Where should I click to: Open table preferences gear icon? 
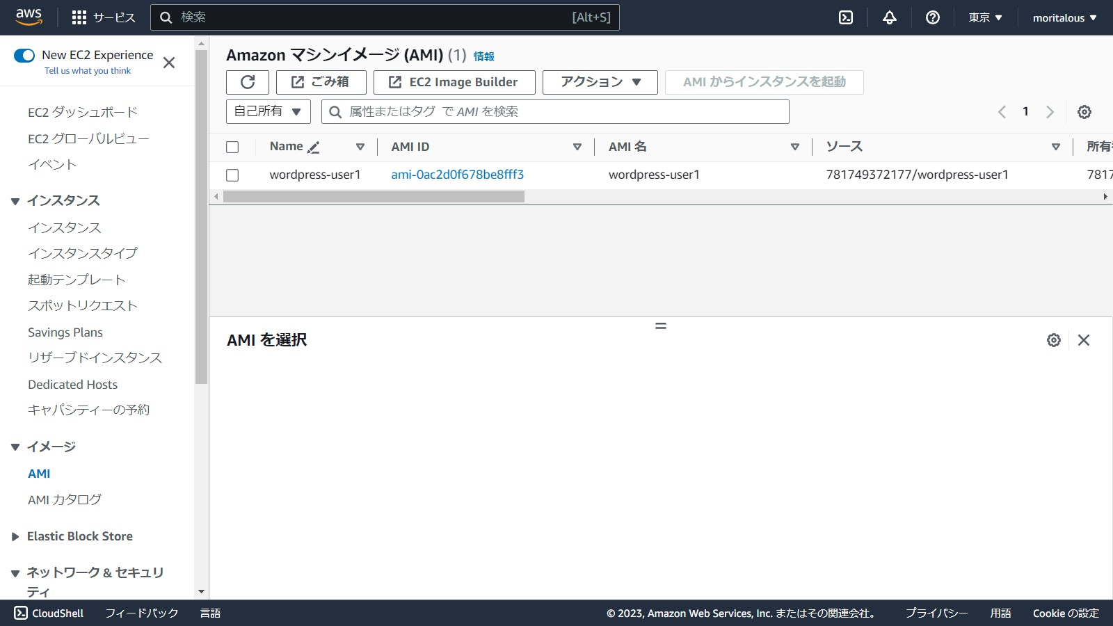[x=1084, y=112]
